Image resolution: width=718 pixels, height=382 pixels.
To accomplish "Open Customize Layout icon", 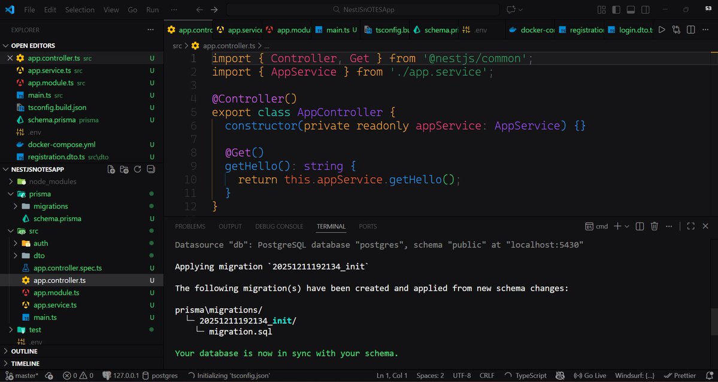I will click(602, 10).
